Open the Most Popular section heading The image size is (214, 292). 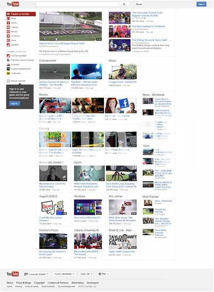click(x=151, y=197)
